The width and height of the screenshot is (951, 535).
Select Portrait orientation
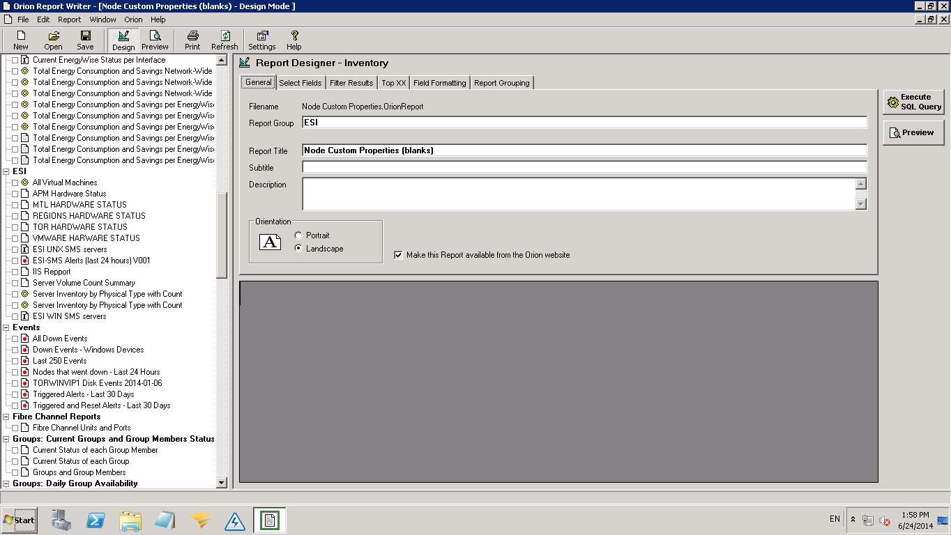pos(299,235)
